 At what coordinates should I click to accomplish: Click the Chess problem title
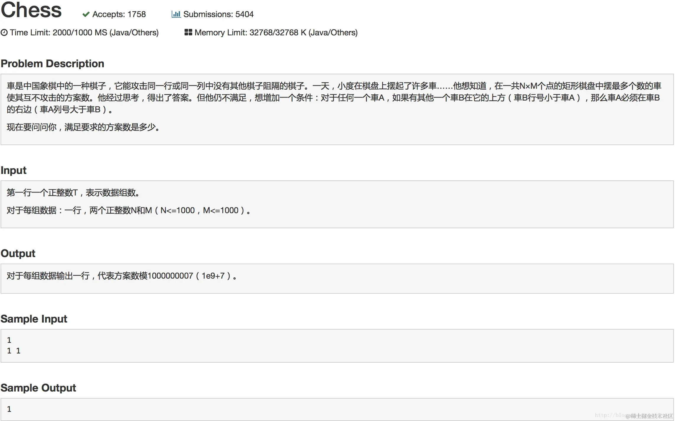(31, 10)
